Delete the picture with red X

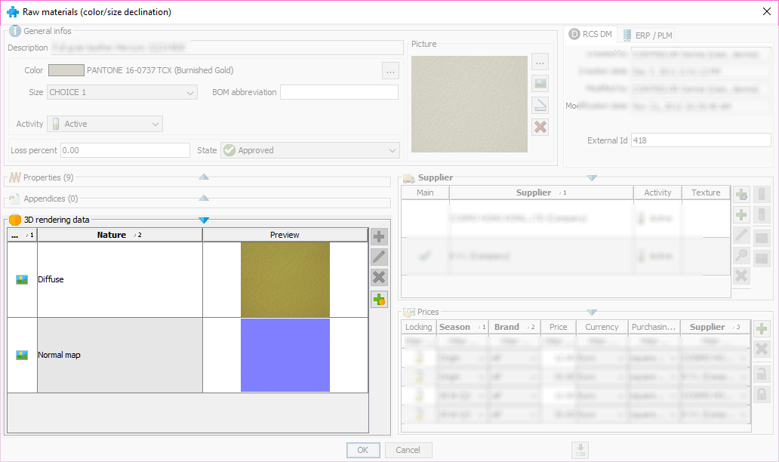tap(540, 127)
